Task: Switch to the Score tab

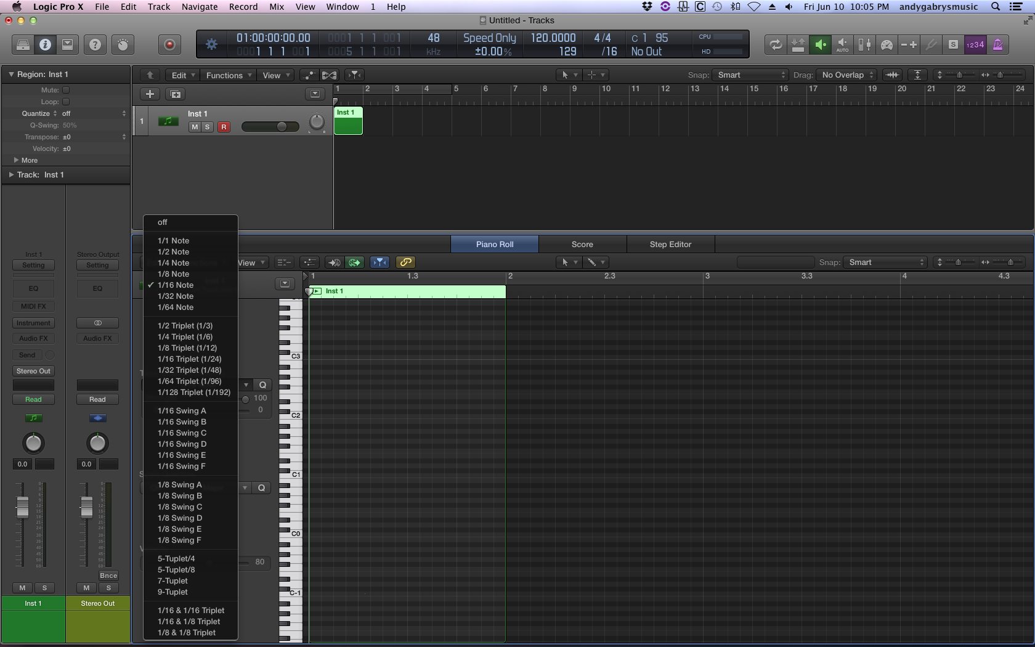Action: click(x=582, y=245)
